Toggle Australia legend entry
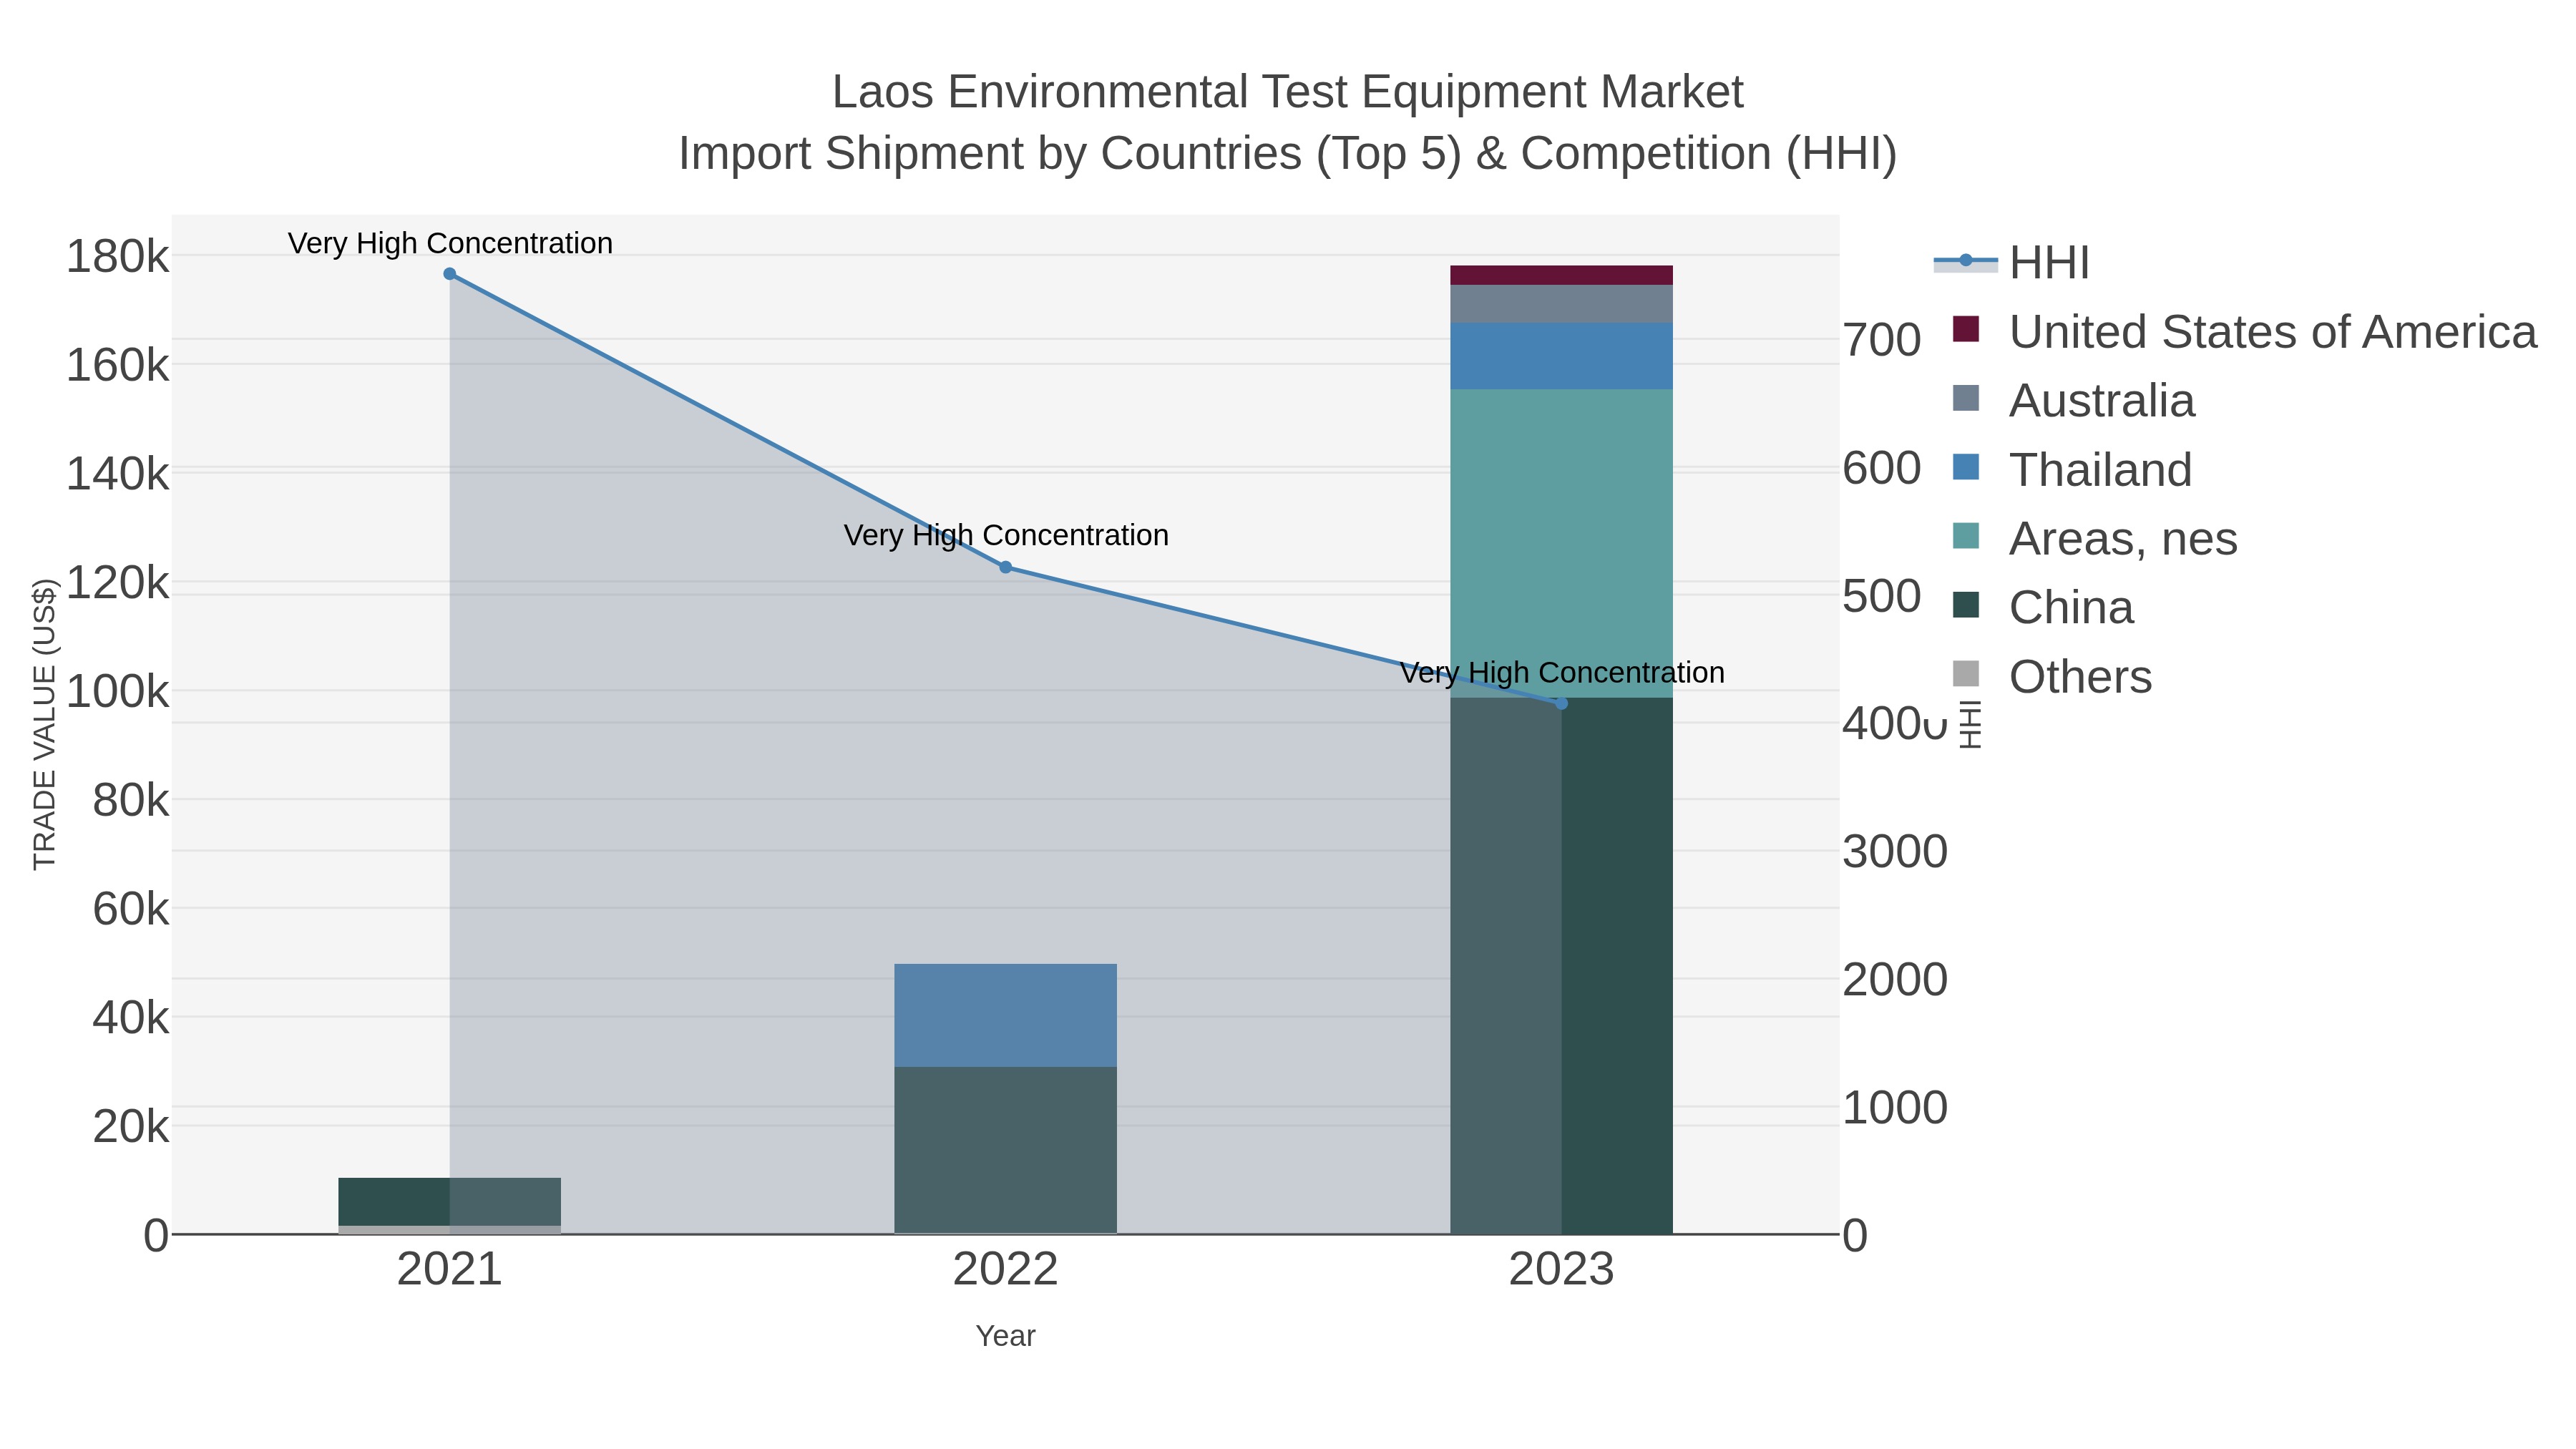Viewport: 2576px width, 1449px height. click(2073, 401)
